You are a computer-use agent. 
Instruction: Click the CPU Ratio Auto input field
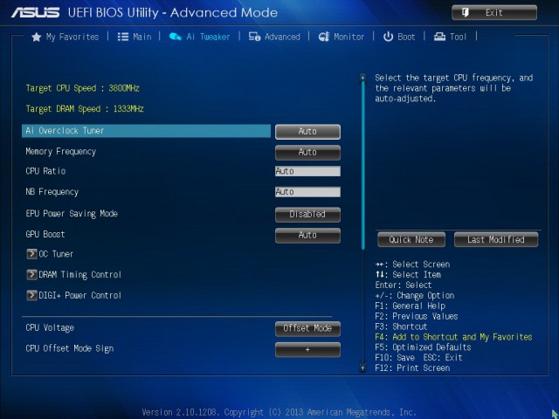tap(307, 171)
